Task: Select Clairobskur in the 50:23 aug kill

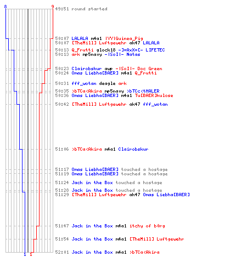Action: click(87, 68)
